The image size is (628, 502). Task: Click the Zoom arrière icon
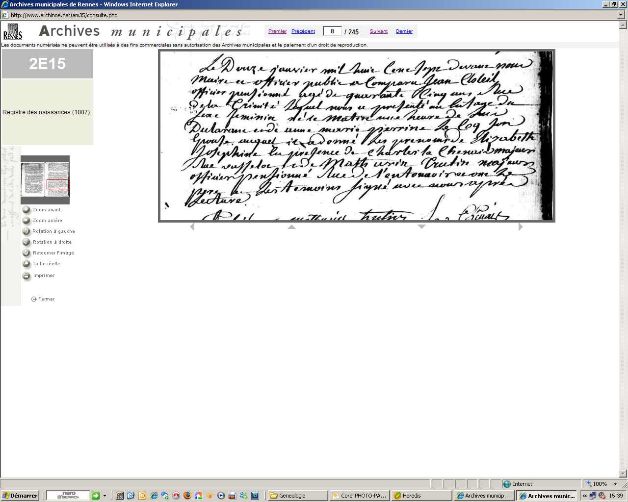coord(26,221)
